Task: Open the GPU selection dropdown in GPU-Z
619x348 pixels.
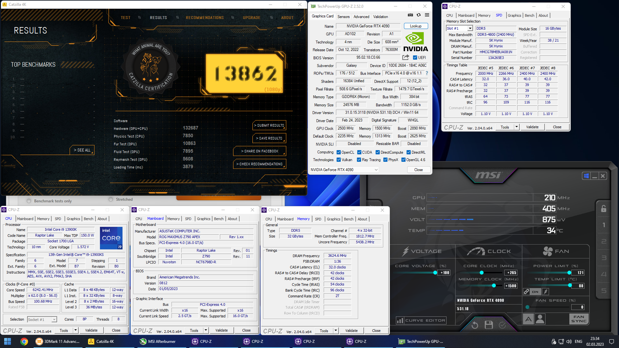Action: pos(344,170)
